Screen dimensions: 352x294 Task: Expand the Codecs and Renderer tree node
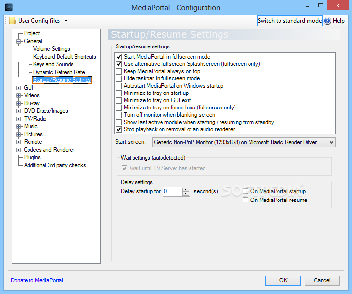tap(19, 150)
